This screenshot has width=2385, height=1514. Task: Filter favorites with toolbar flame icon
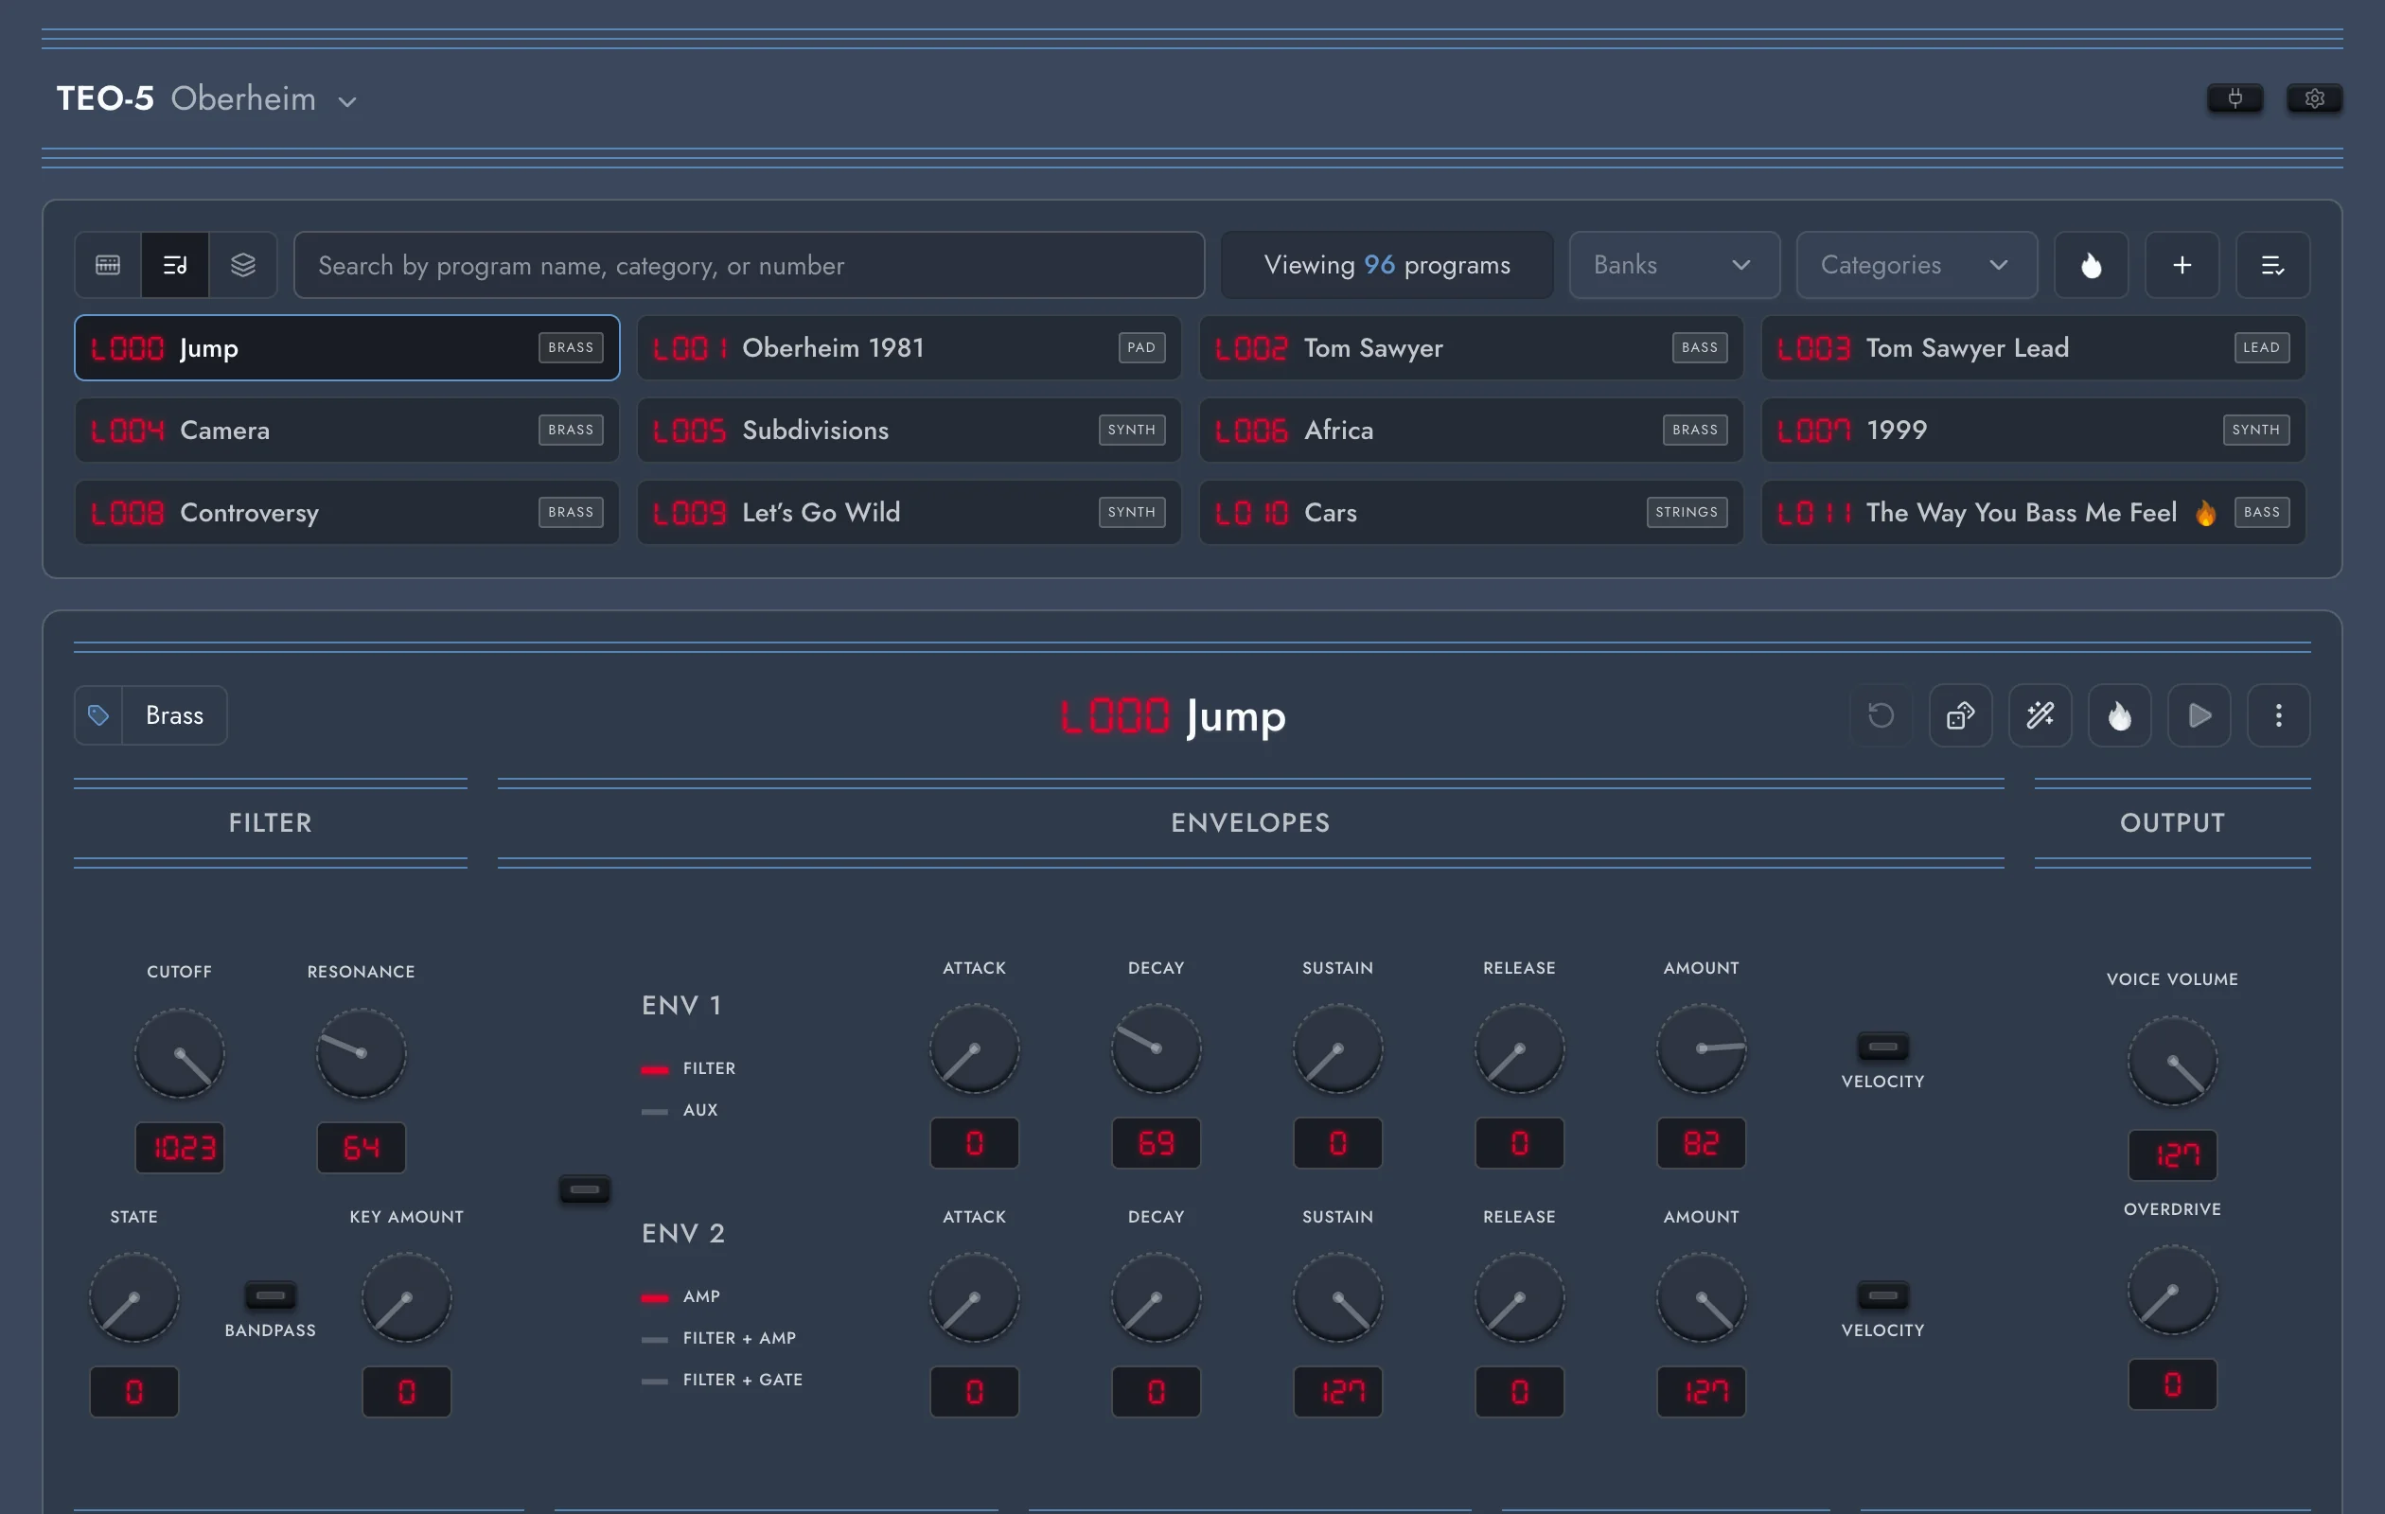tap(2091, 264)
